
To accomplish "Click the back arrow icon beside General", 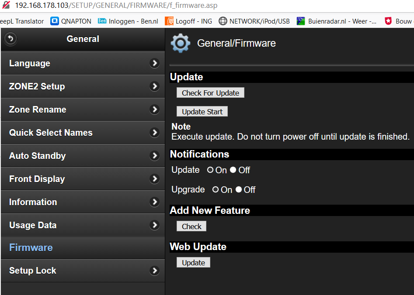I will 10,39.
